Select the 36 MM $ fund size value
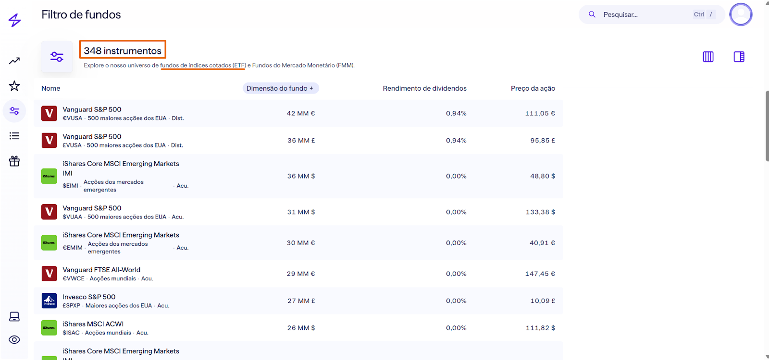 tap(301, 176)
